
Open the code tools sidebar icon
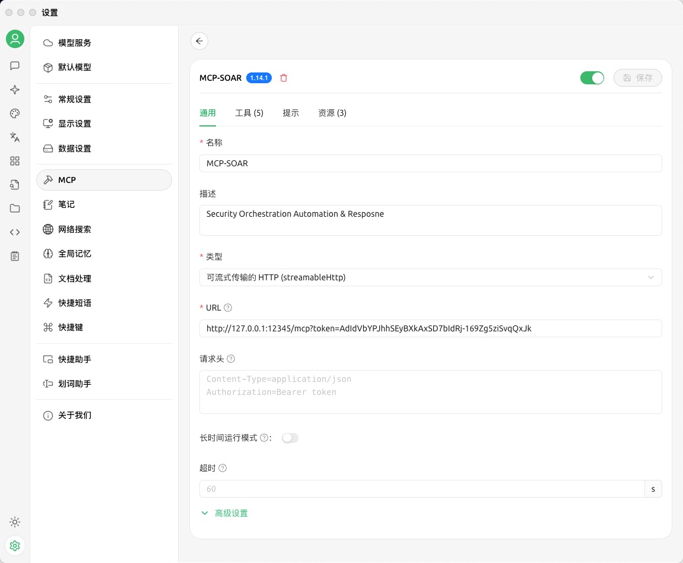[x=15, y=232]
